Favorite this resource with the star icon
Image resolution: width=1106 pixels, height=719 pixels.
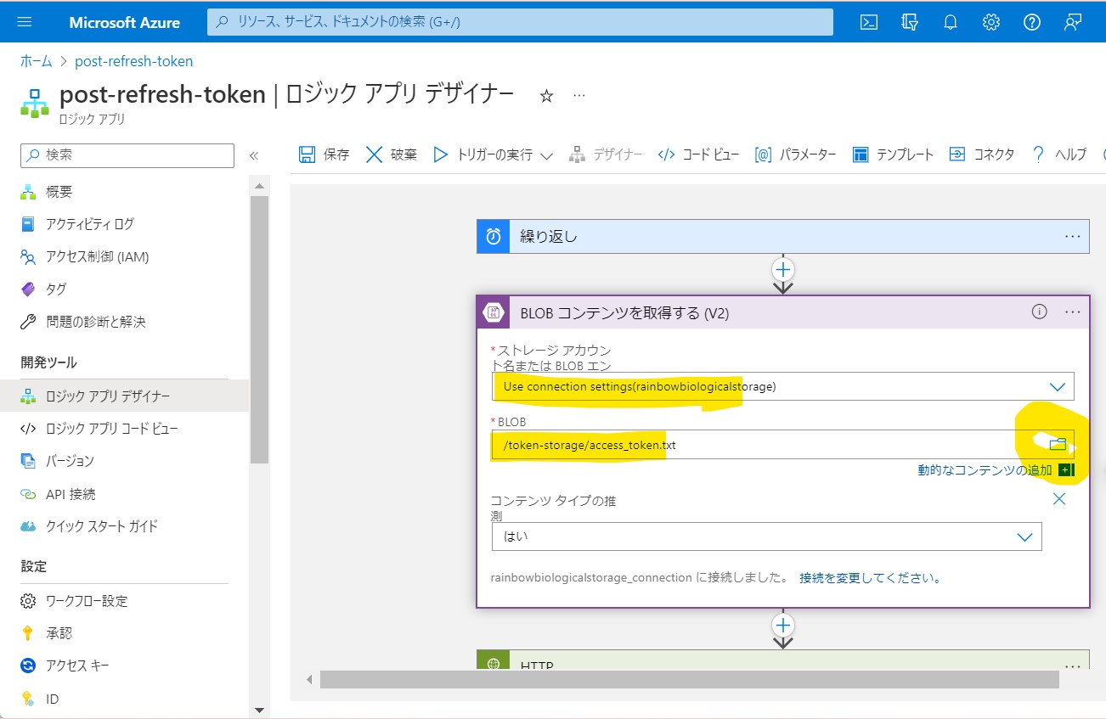[x=547, y=96]
